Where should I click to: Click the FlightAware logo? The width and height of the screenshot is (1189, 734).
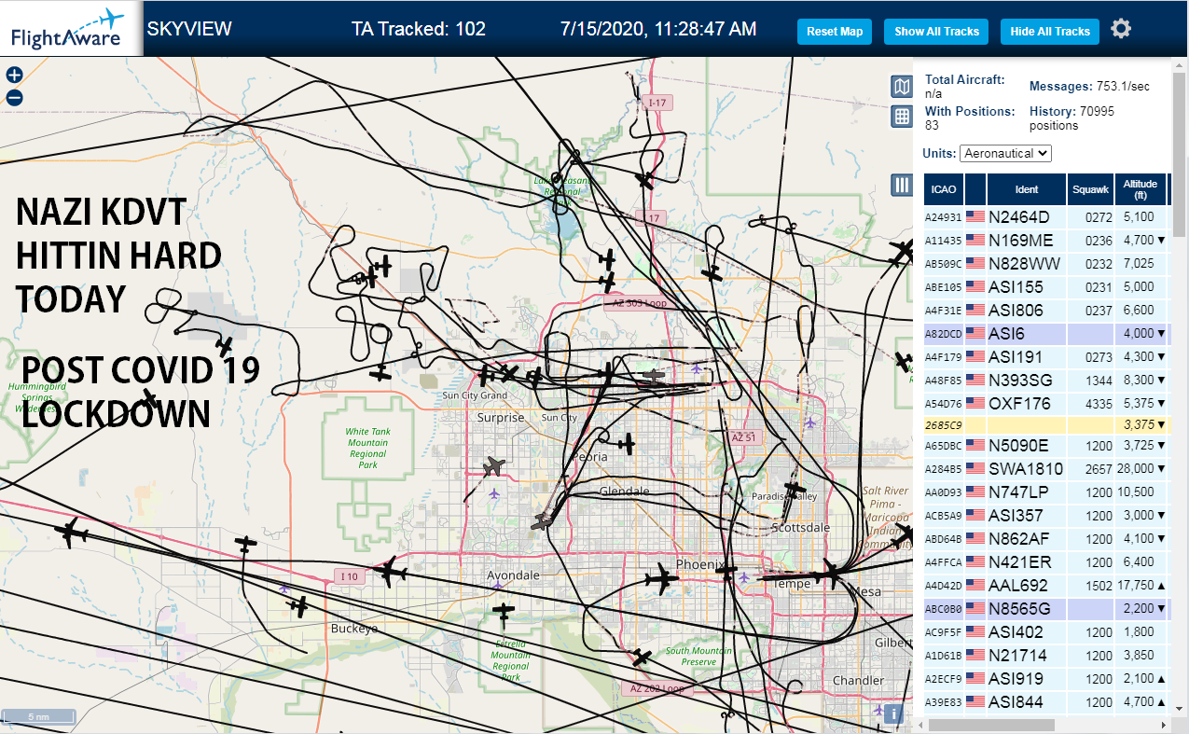click(71, 29)
